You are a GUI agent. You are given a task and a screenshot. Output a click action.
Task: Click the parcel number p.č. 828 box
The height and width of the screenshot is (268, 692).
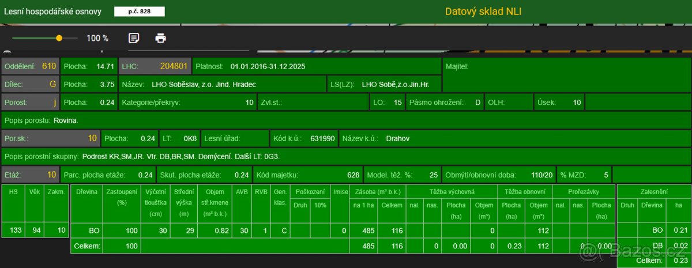pyautogui.click(x=138, y=12)
